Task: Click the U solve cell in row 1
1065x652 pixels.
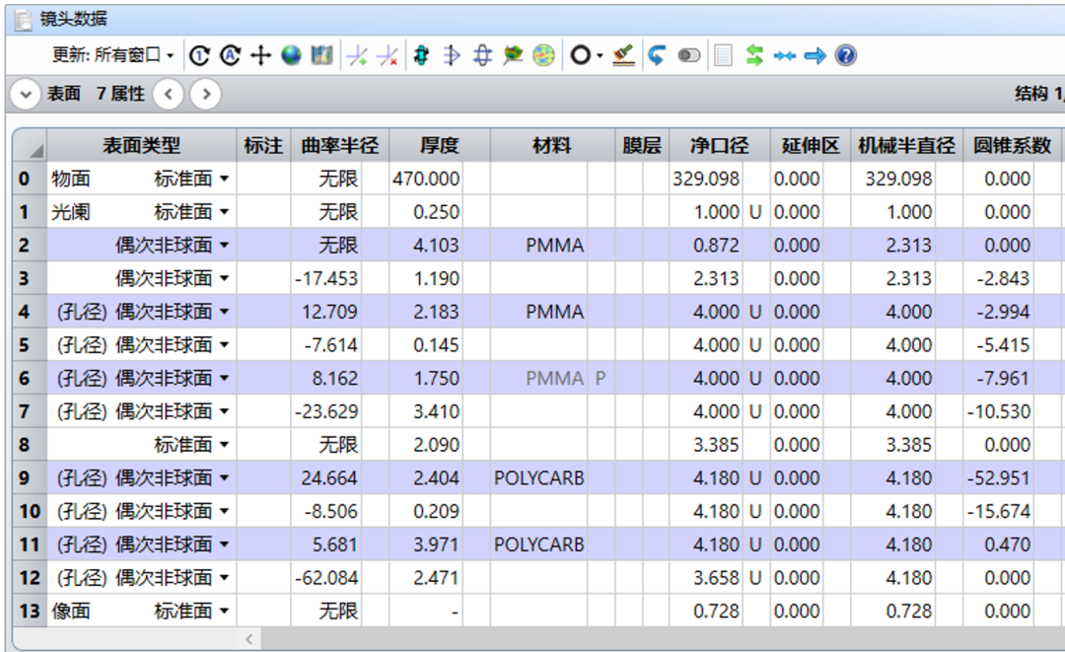Action: click(755, 212)
